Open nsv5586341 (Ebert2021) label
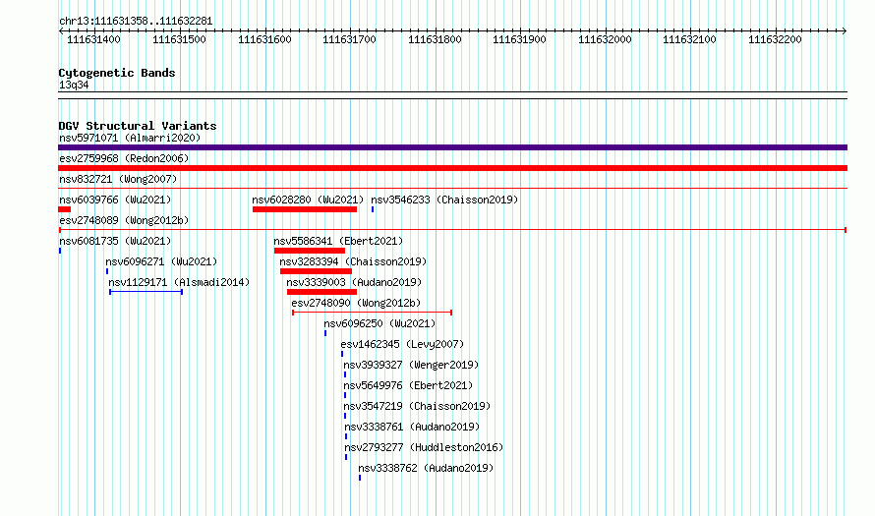This screenshot has width=875, height=516. [x=338, y=241]
